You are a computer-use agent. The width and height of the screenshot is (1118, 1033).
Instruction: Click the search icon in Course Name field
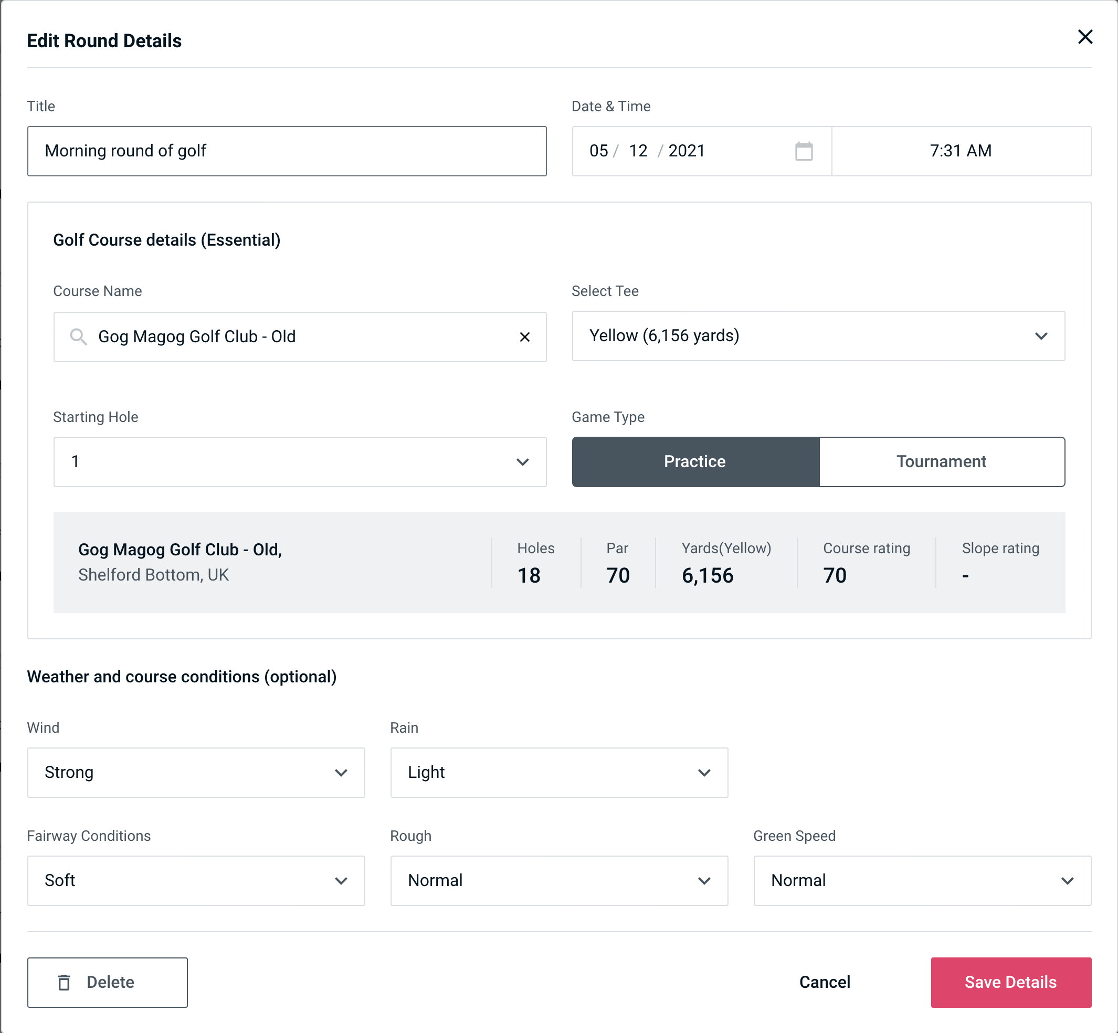[78, 336]
